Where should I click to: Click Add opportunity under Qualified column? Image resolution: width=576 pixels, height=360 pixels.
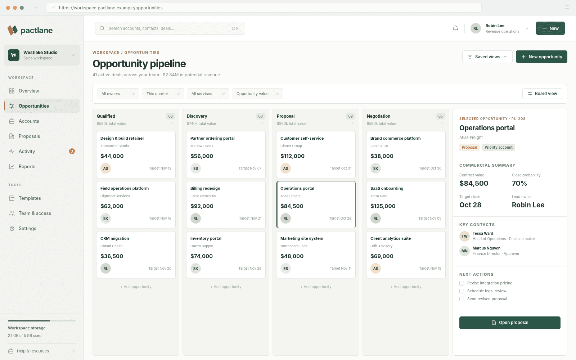pyautogui.click(x=136, y=287)
